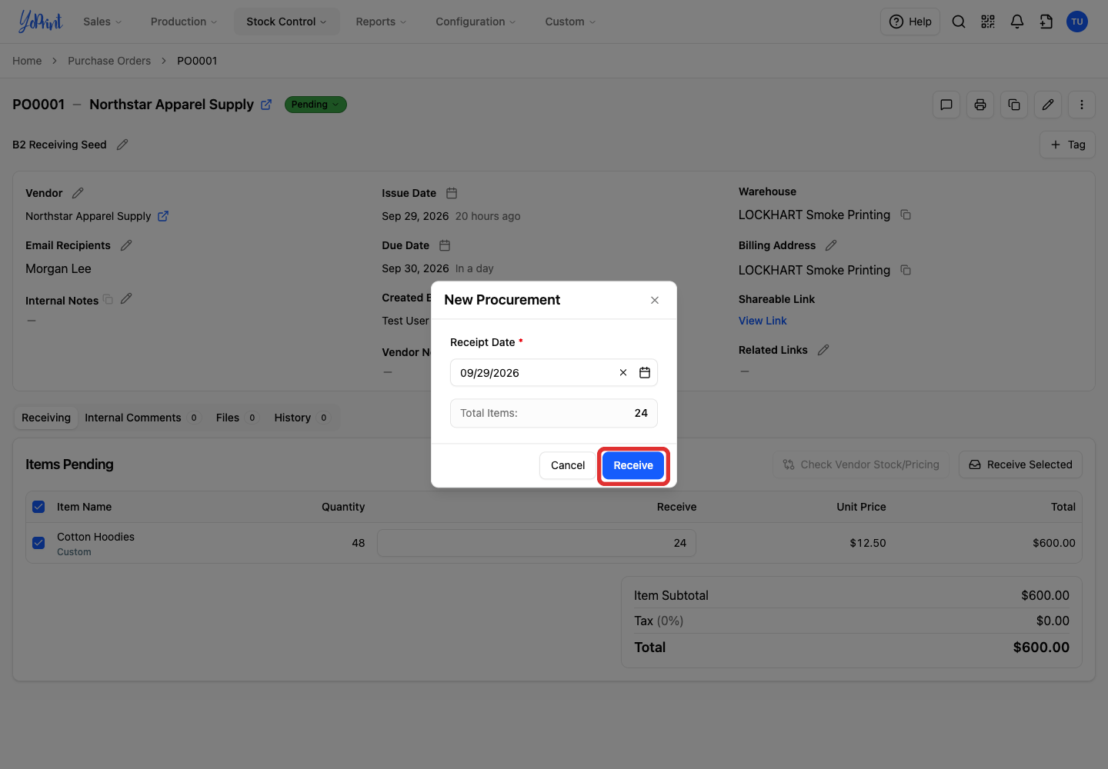
Task: Open the Issue Date calendar icon
Action: coord(452,193)
